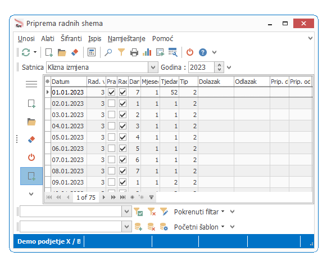Expand the main toolbar overflow chevron
The image size is (336, 265).
(214, 52)
